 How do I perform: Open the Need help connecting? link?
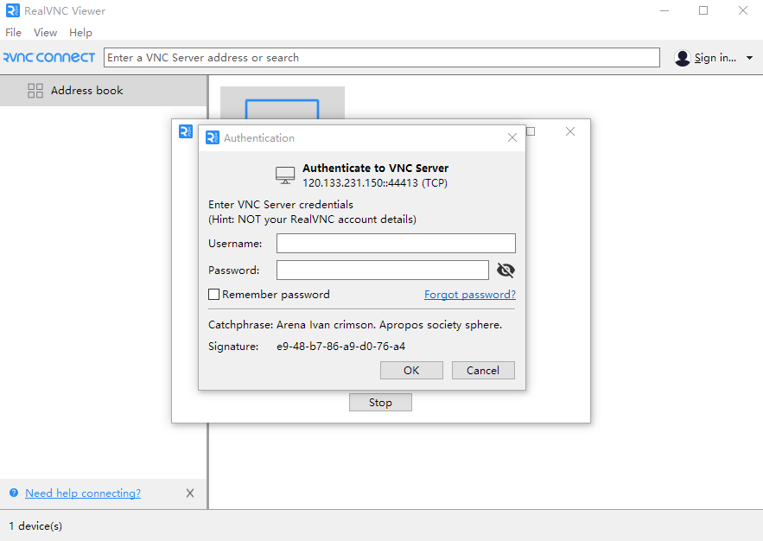[x=83, y=493]
